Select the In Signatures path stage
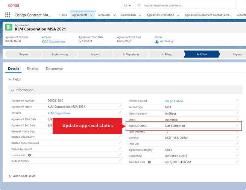This screenshot has height=190, width=246. [131, 54]
